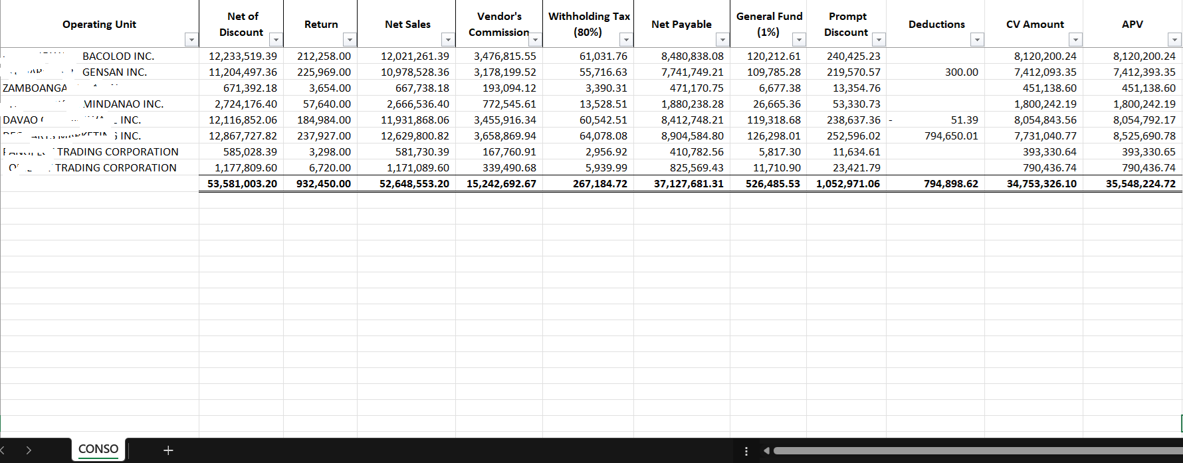Select total General Fund 526,485.53

tap(773, 184)
